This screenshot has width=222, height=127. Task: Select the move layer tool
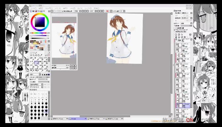(31, 55)
